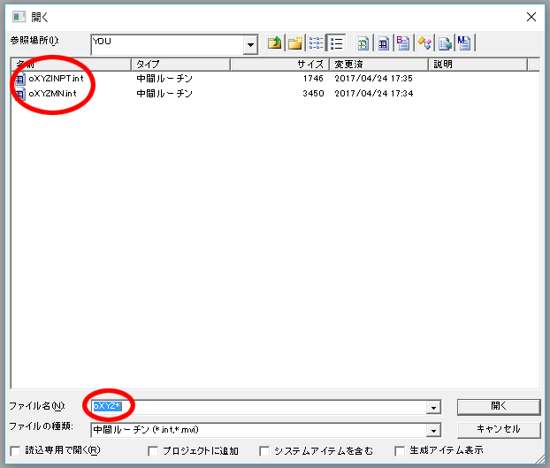Check システムアイテムを含む checkbox
The height and width of the screenshot is (468, 550).
pos(264,451)
